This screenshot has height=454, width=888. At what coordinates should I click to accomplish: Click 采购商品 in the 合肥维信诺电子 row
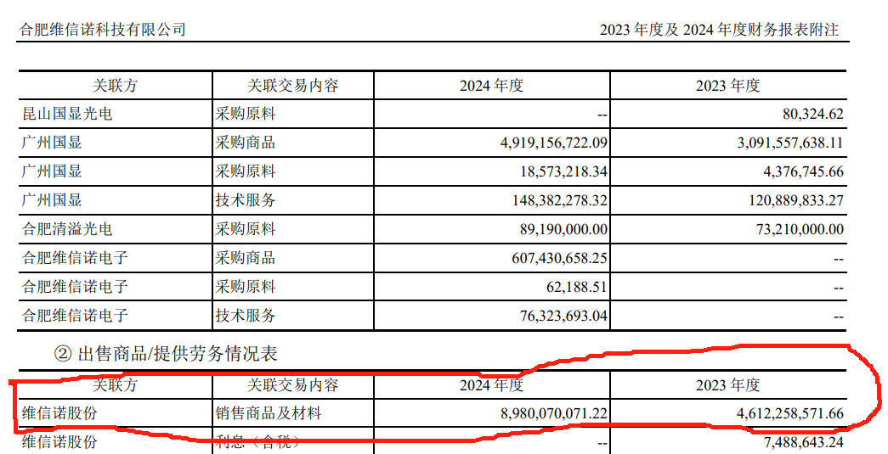pyautogui.click(x=245, y=258)
